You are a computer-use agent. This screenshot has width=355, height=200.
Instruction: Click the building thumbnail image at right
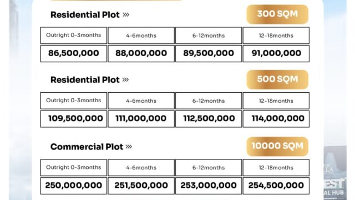pyautogui.click(x=335, y=173)
